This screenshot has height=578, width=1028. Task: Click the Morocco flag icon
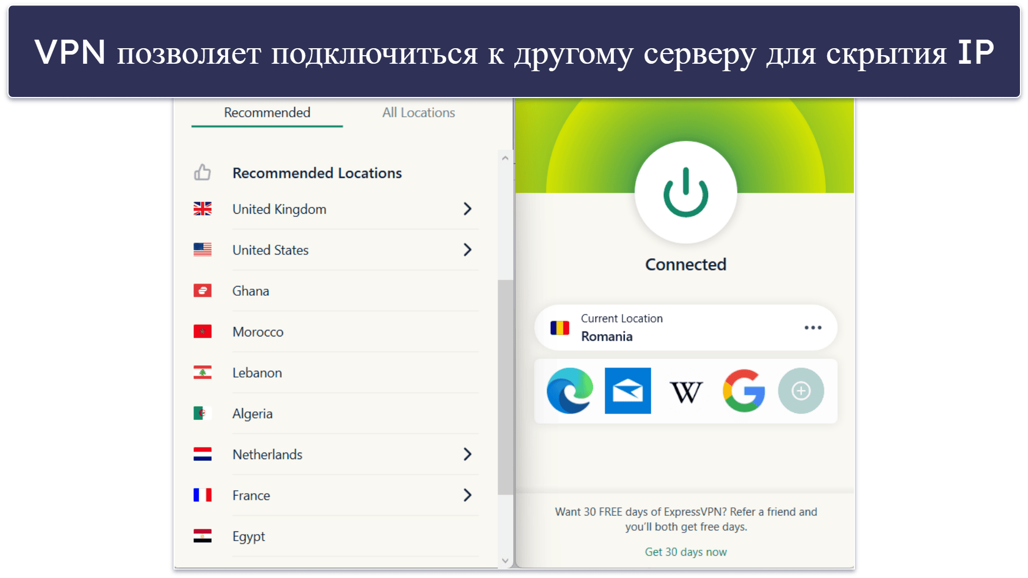pos(202,332)
